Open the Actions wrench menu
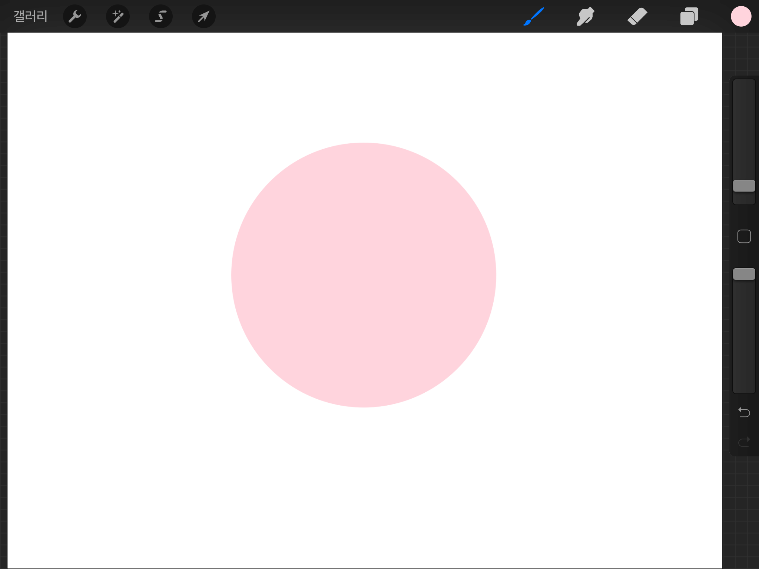759x569 pixels. [75, 16]
